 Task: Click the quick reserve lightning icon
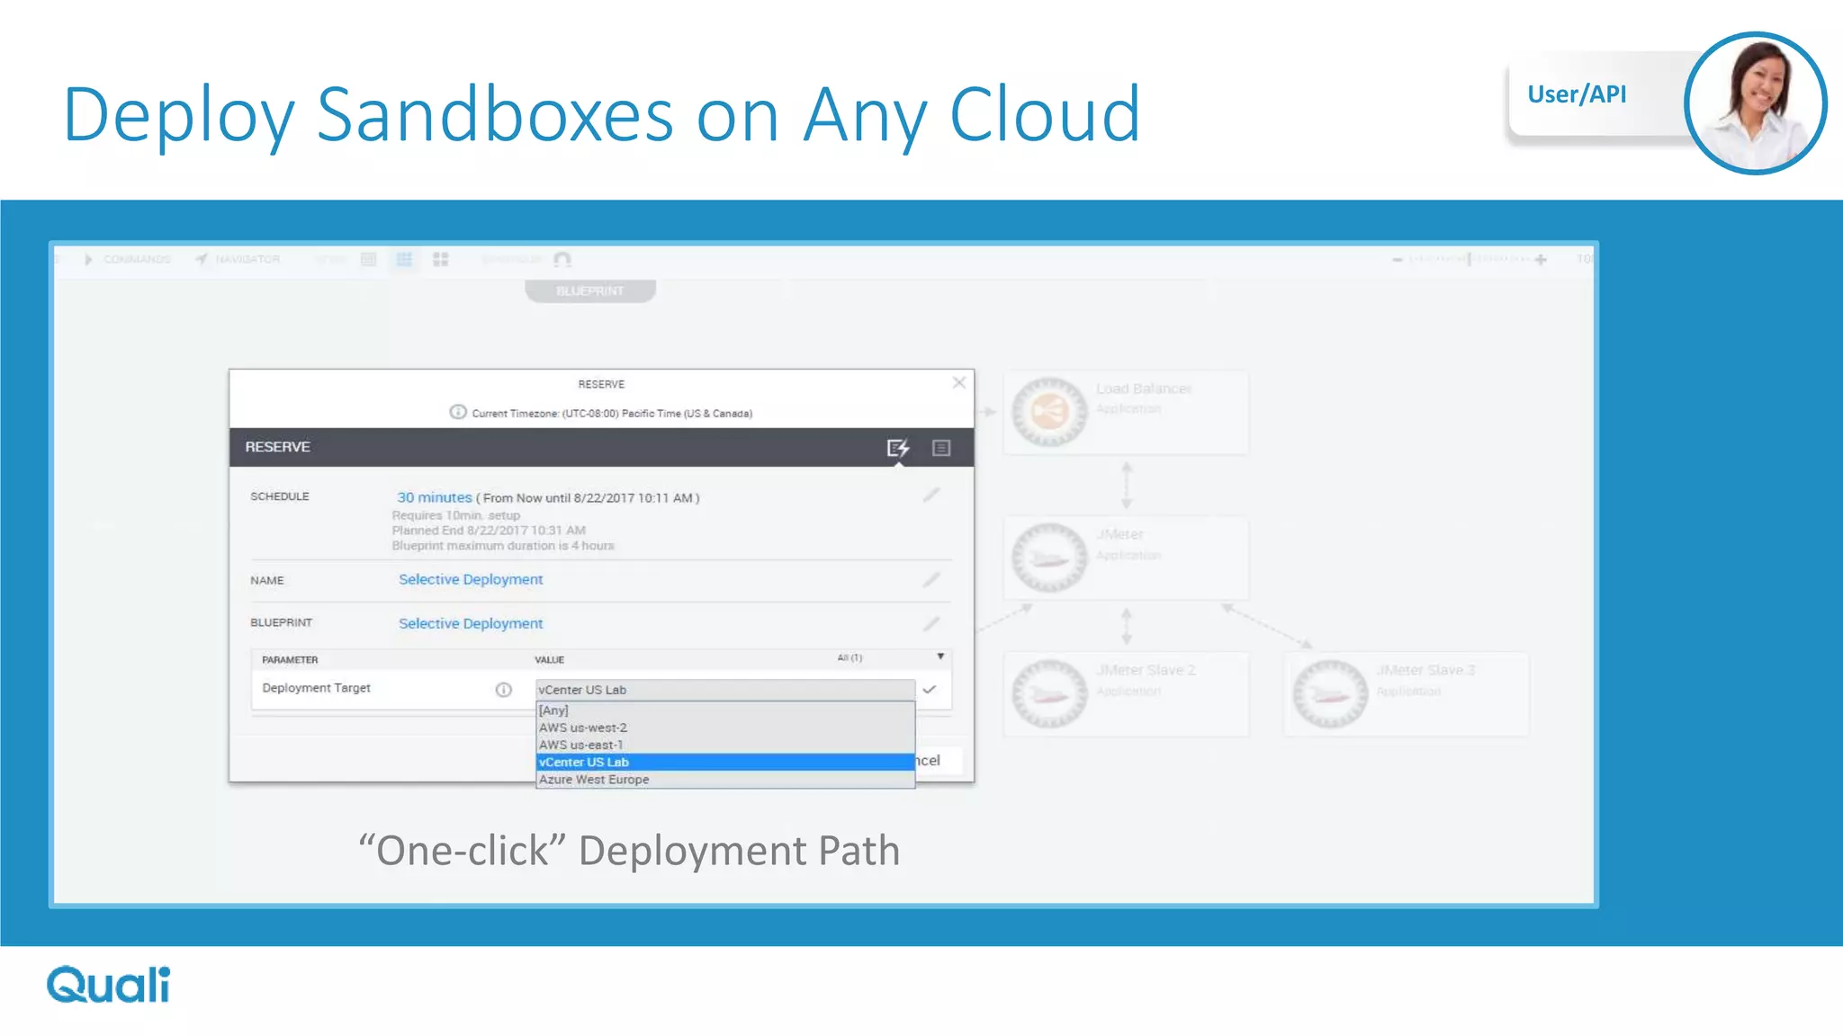click(897, 448)
